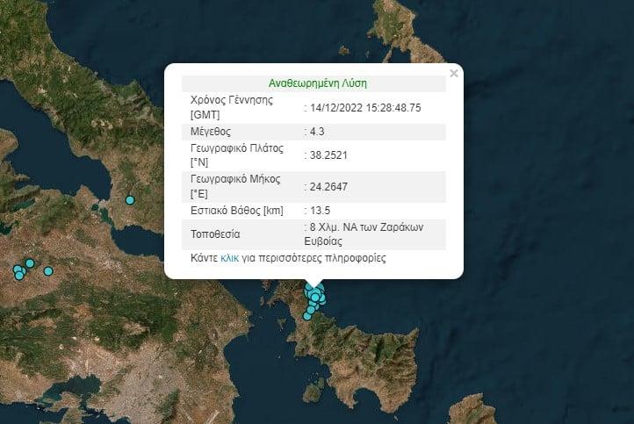
Task: Select the second-lowest marker in the Evia cluster
Action: pos(312,308)
